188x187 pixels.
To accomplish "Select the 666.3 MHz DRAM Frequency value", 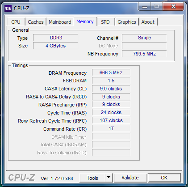I will coord(111,72).
